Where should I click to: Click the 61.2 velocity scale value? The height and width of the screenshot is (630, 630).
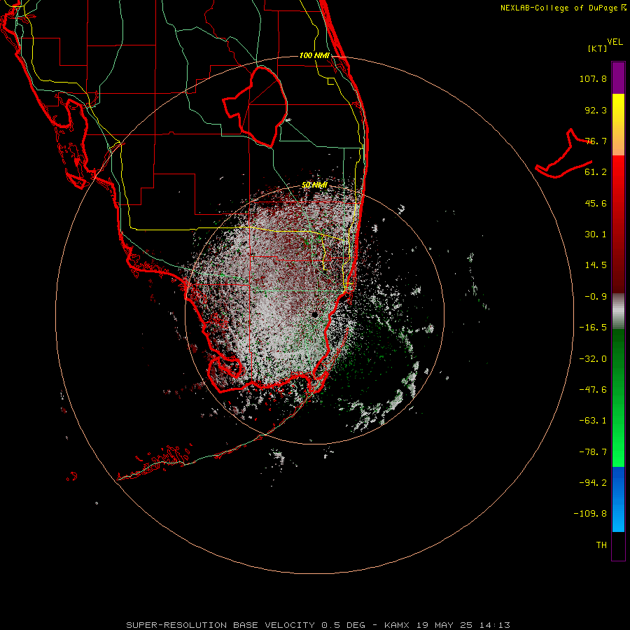coord(596,172)
